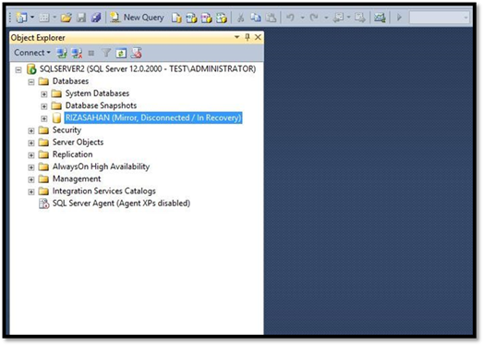Expand the Management folder
This screenshot has width=484, height=346.
[31, 179]
